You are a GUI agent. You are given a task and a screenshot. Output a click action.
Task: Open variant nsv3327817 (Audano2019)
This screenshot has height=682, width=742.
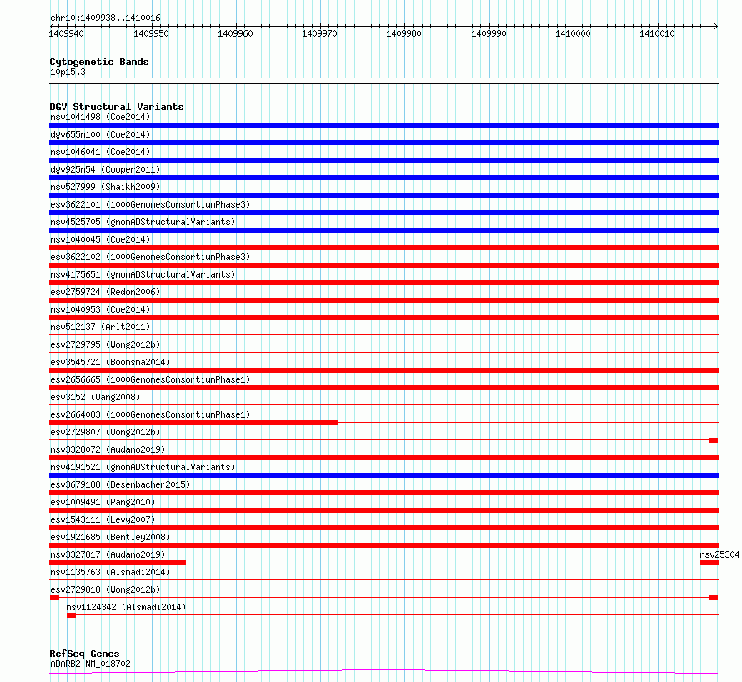108,554
